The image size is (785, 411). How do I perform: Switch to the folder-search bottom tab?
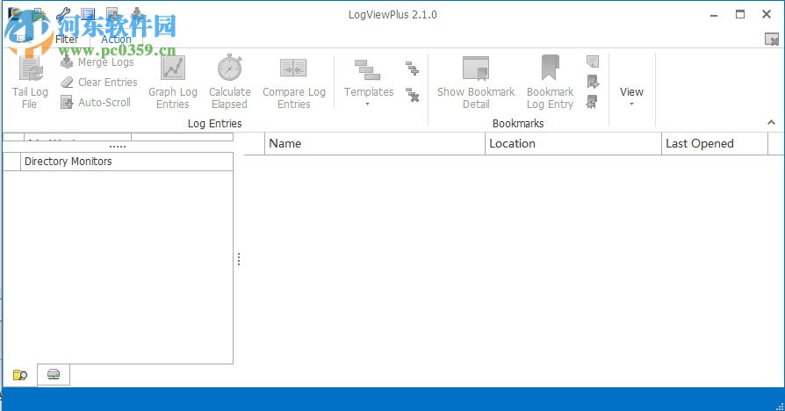click(x=20, y=375)
